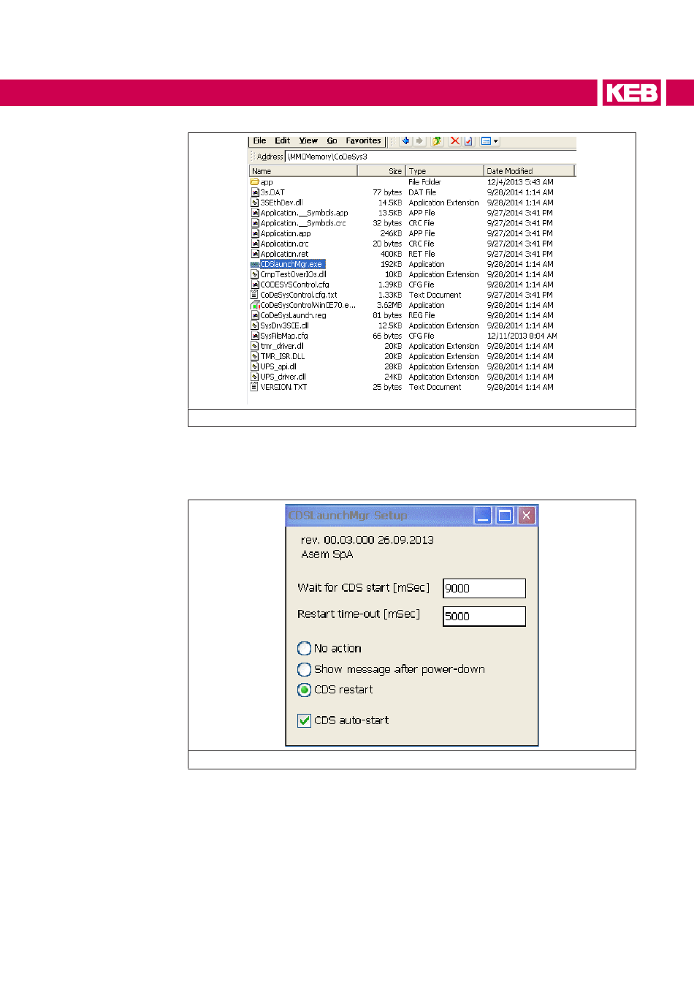Screen dimensions: 694x983
Task: Click the CoDeSysLaunch.reg file name
Action: (x=294, y=315)
